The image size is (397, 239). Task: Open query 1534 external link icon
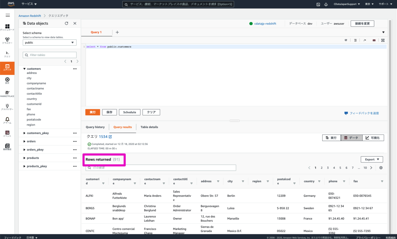110,137
